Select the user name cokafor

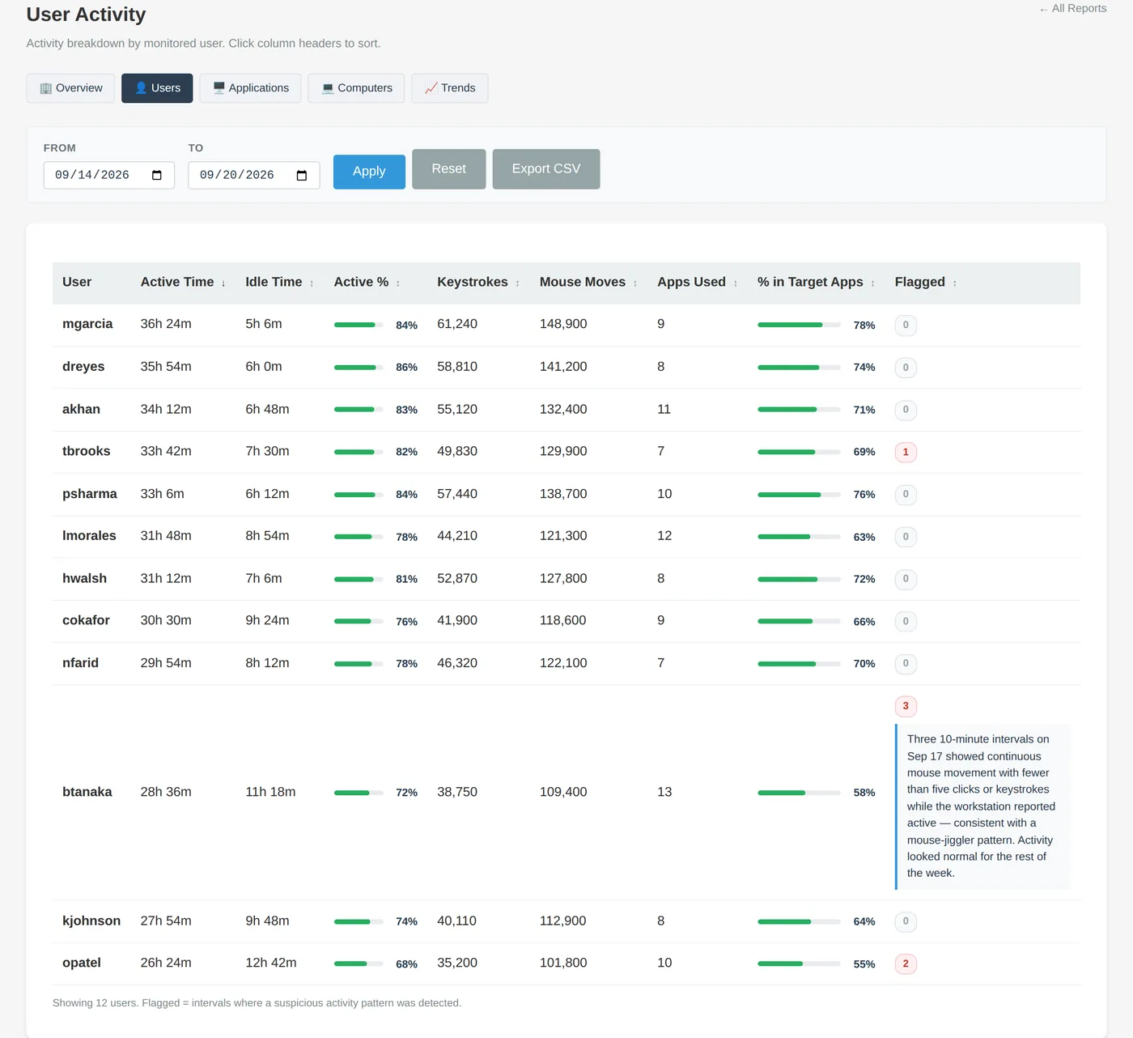86,620
